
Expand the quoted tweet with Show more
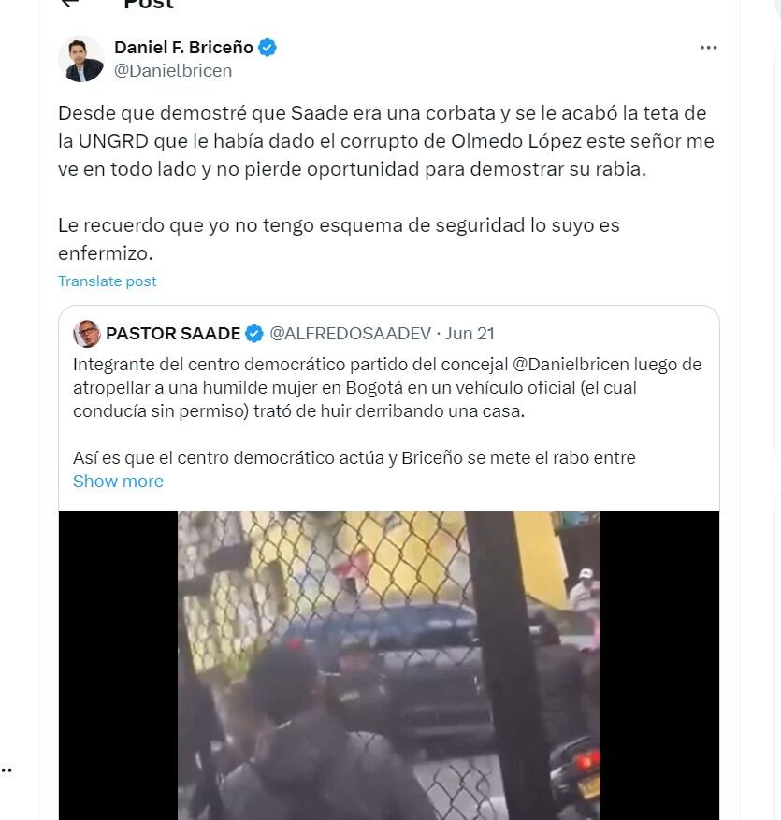coord(118,482)
